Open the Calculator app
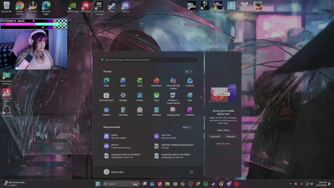The image size is (334, 188). click(123, 111)
